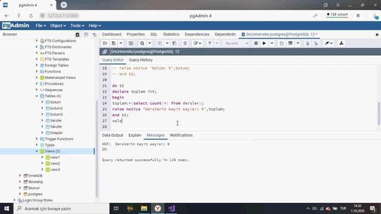Open the Edit pencil dropdown
Image resolution: width=381 pixels, height=214 pixels.
[197, 43]
